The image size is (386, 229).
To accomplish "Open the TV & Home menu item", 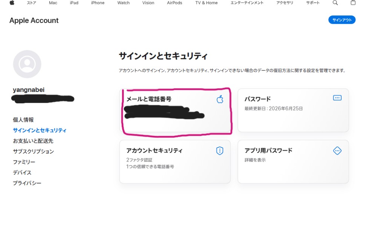I will pos(206,3).
